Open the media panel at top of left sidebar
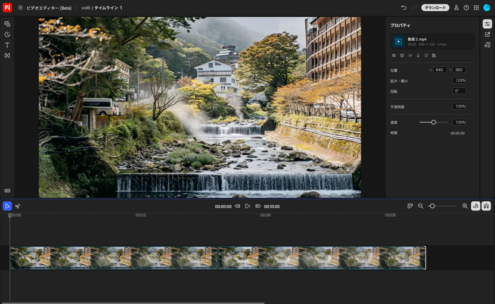Image resolution: width=495 pixels, height=304 pixels. (7, 24)
